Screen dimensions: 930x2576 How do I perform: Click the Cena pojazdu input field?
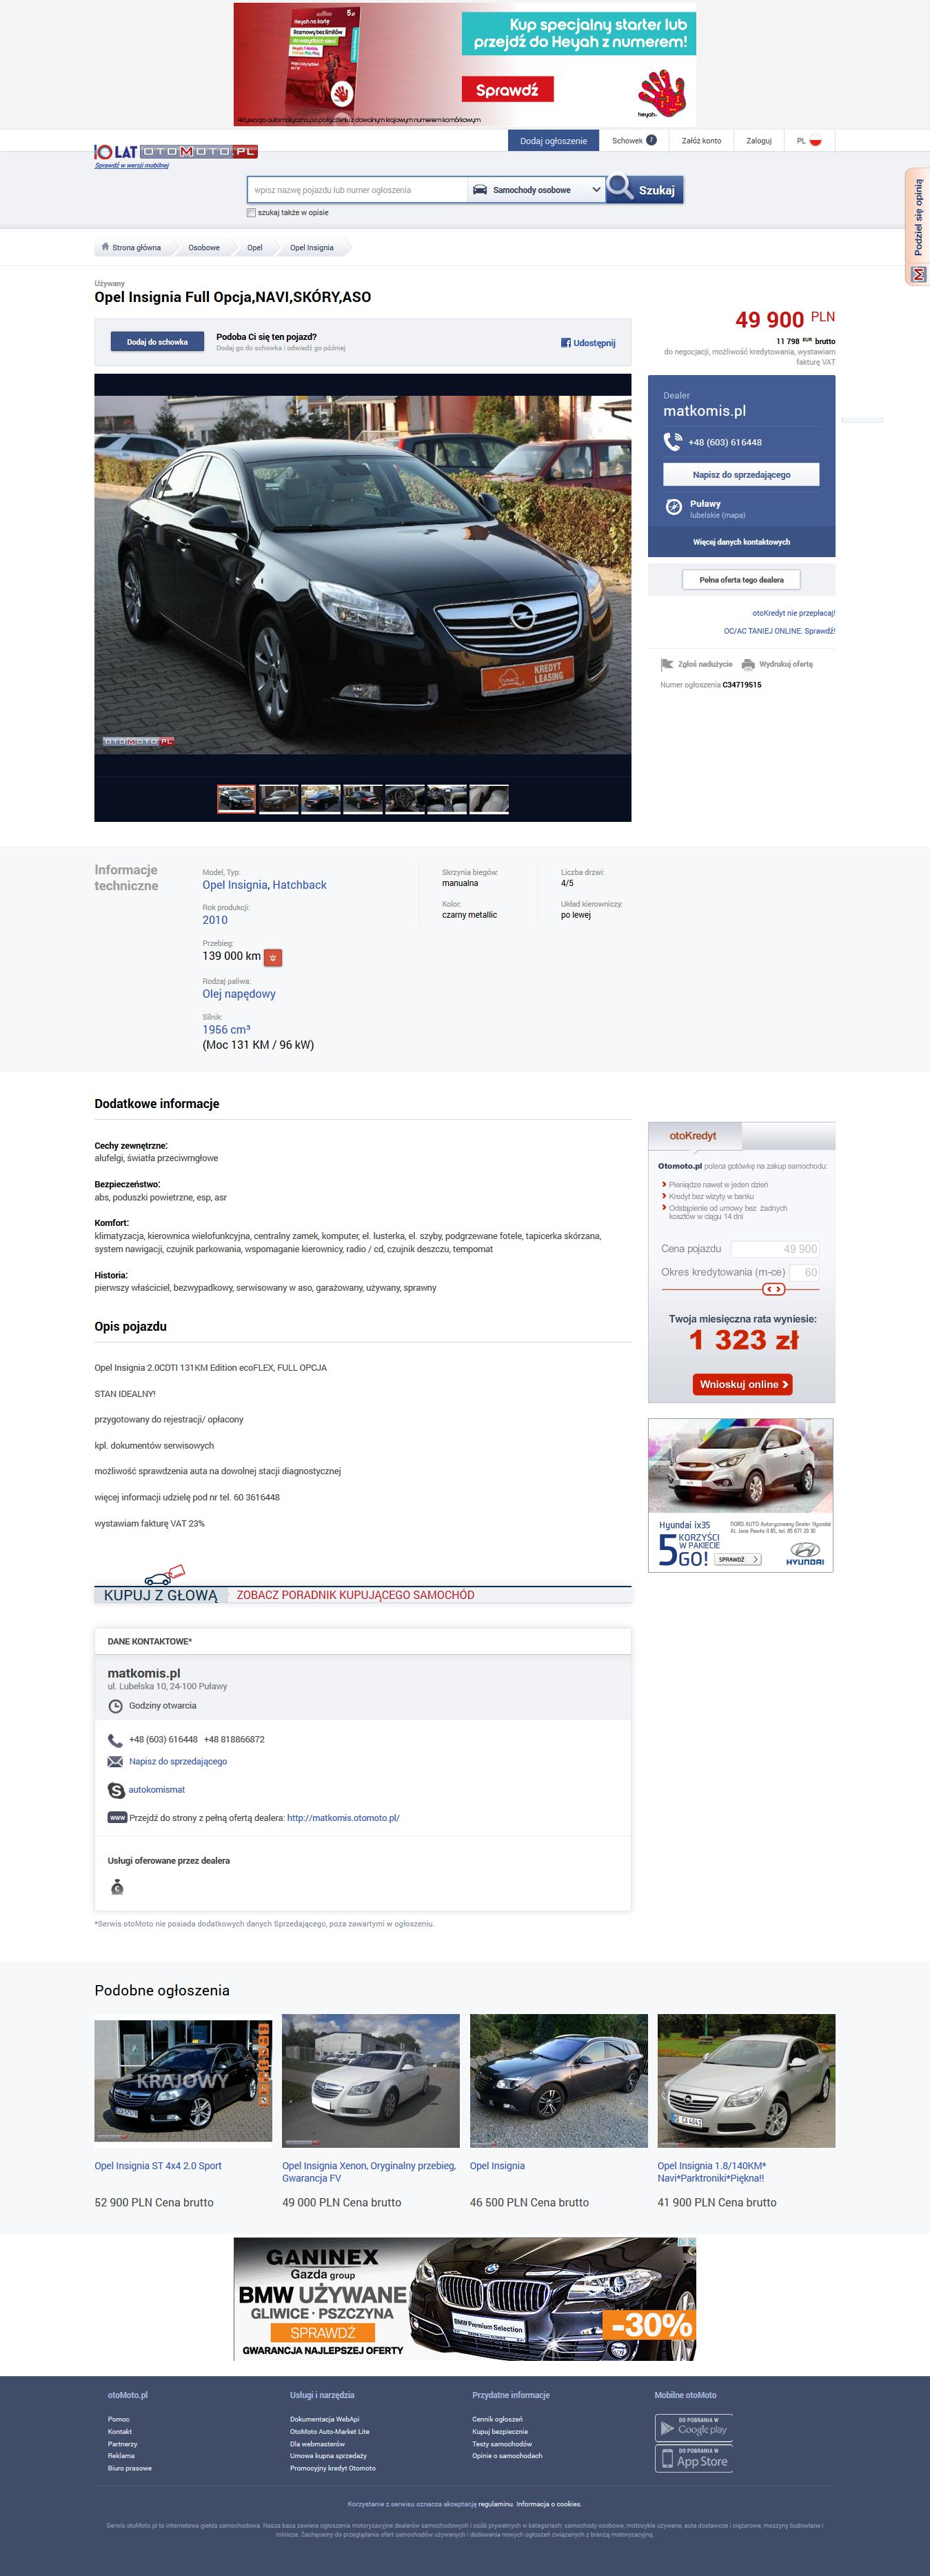775,1249
